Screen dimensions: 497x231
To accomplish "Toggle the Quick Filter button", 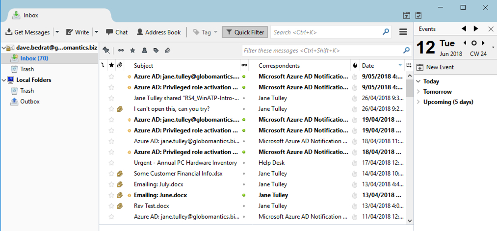I will pyautogui.click(x=245, y=32).
